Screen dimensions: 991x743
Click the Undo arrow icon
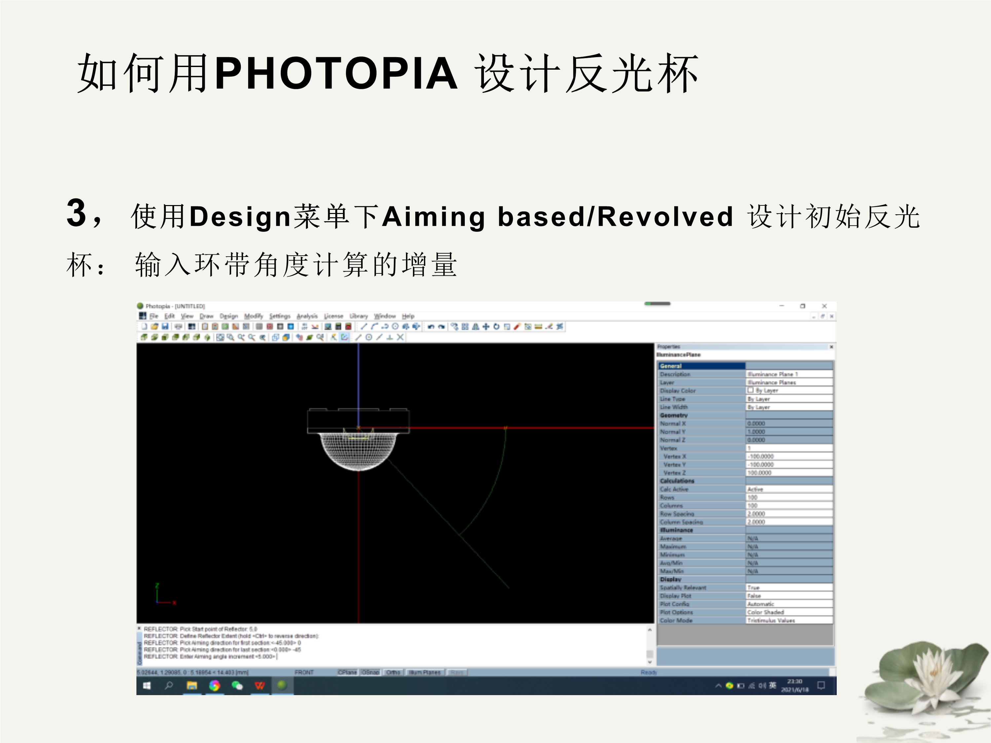click(x=430, y=327)
